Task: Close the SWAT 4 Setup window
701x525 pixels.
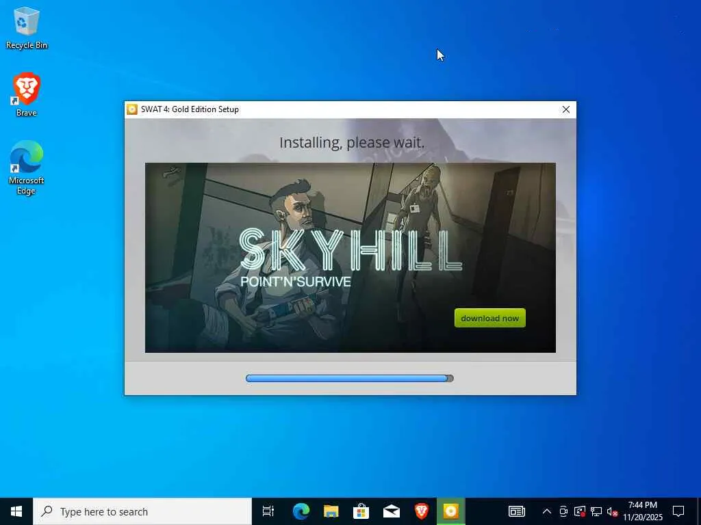Action: coord(566,109)
